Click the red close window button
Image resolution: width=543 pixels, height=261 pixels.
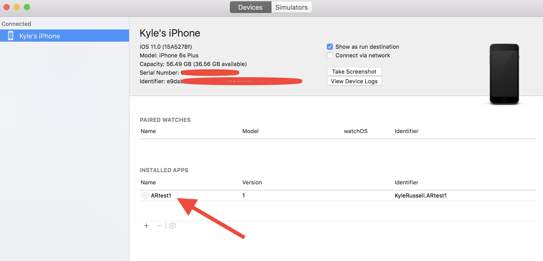[x=7, y=7]
